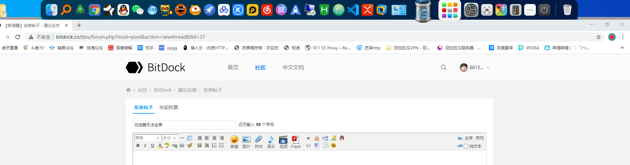
Task: Open site search magnifier
Action: (x=444, y=67)
